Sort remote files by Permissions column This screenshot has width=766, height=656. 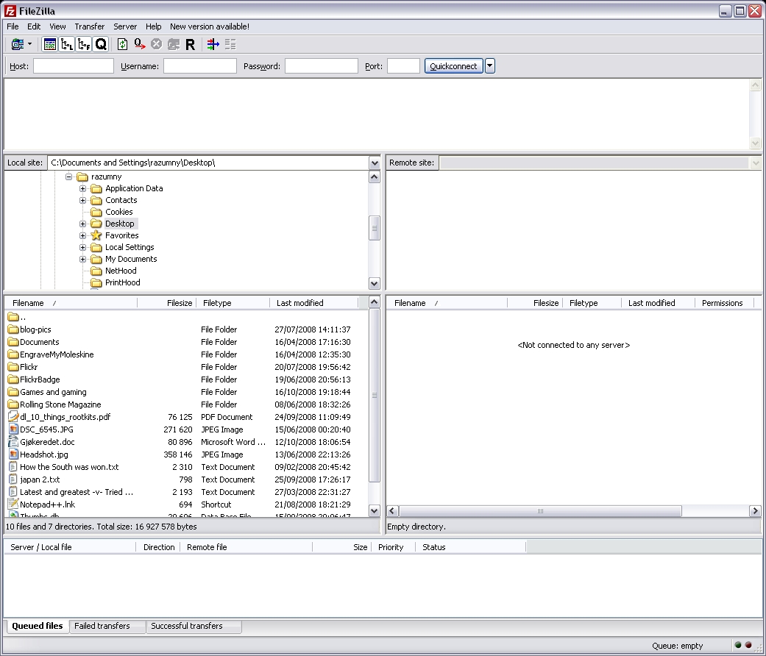[725, 303]
